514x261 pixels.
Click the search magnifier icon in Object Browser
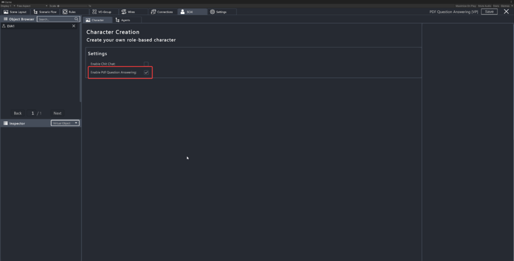(76, 19)
